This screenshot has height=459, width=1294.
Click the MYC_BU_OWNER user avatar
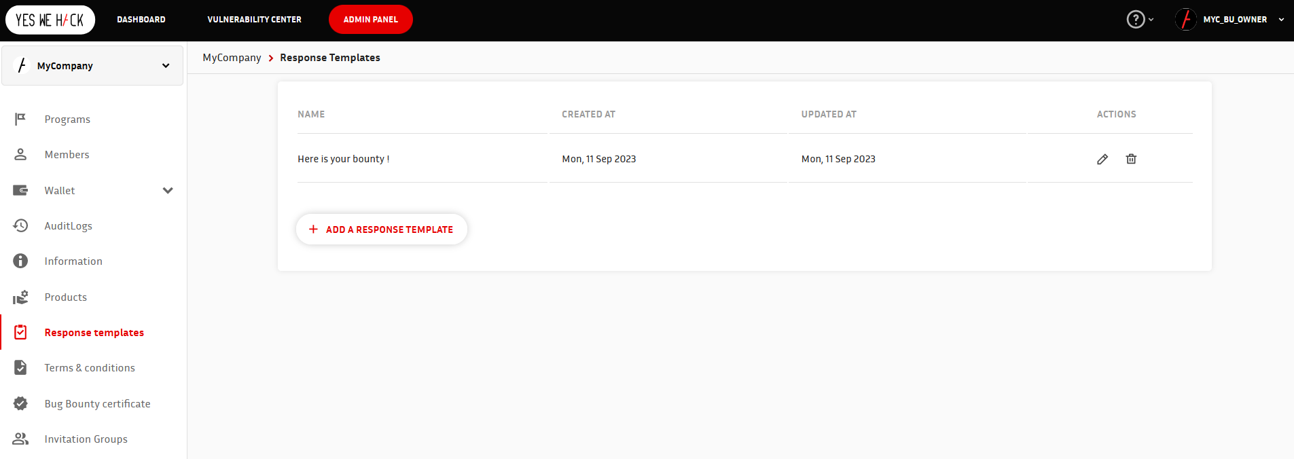click(1186, 19)
